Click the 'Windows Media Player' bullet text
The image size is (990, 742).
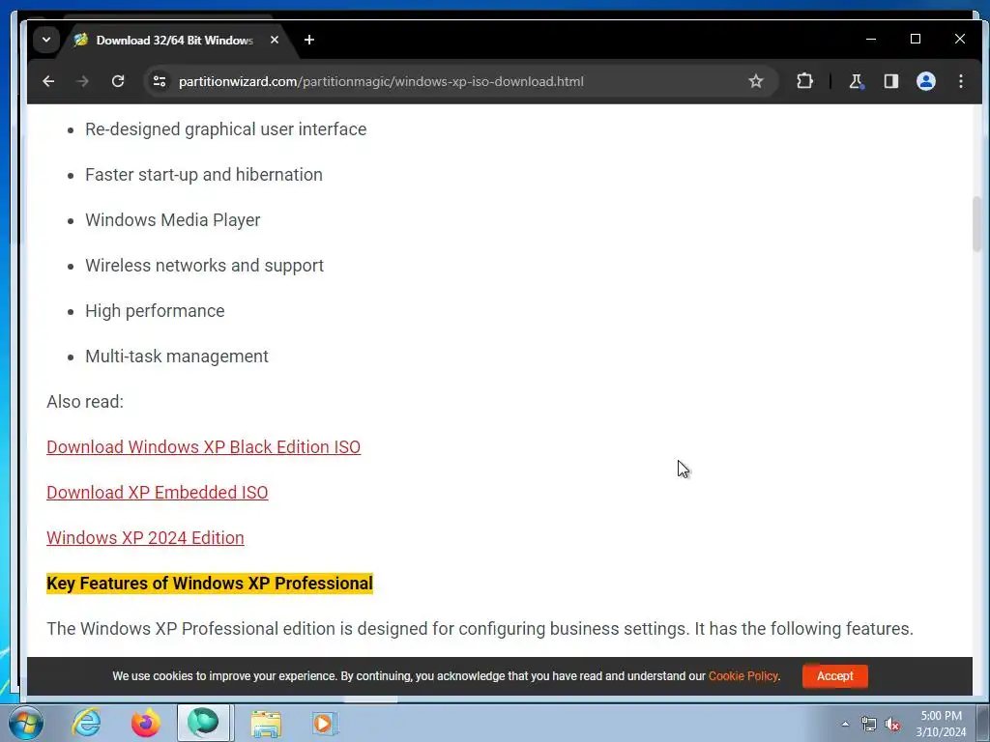point(172,219)
